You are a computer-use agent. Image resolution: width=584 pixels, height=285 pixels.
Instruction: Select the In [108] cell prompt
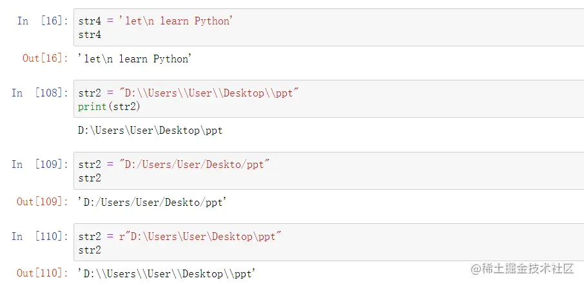39,93
